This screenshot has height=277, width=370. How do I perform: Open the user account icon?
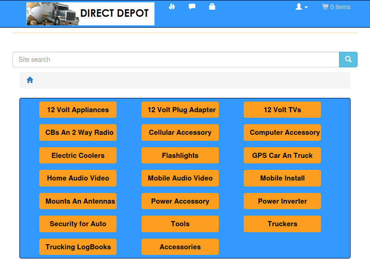[x=299, y=6]
